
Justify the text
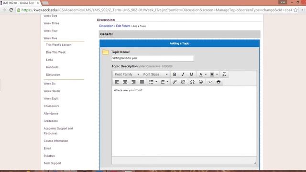click(x=142, y=82)
